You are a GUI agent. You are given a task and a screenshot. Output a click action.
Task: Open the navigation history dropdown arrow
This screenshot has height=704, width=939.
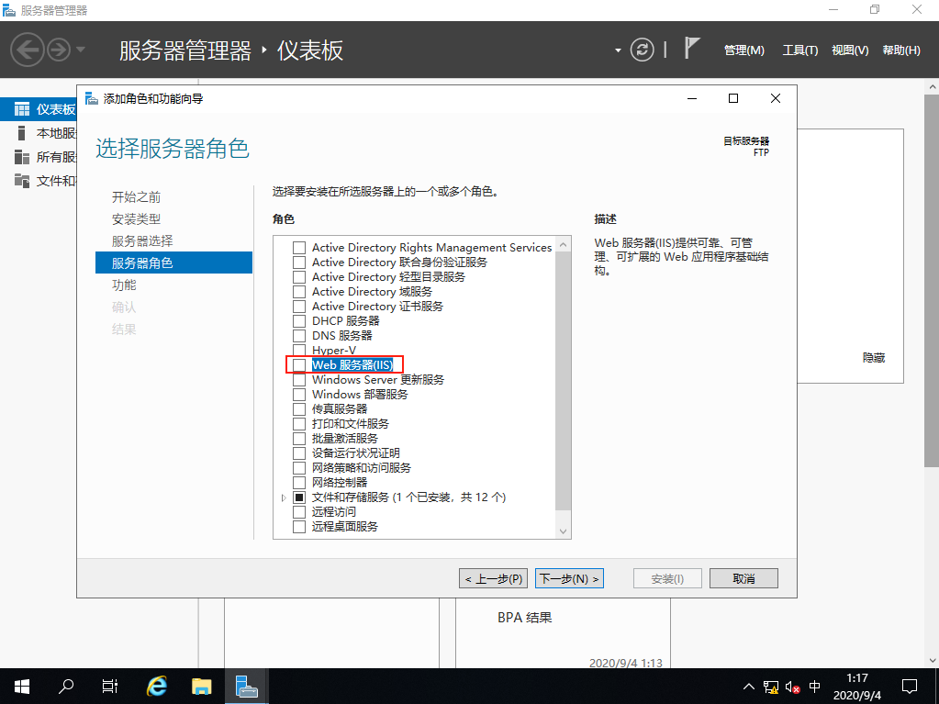click(x=80, y=50)
